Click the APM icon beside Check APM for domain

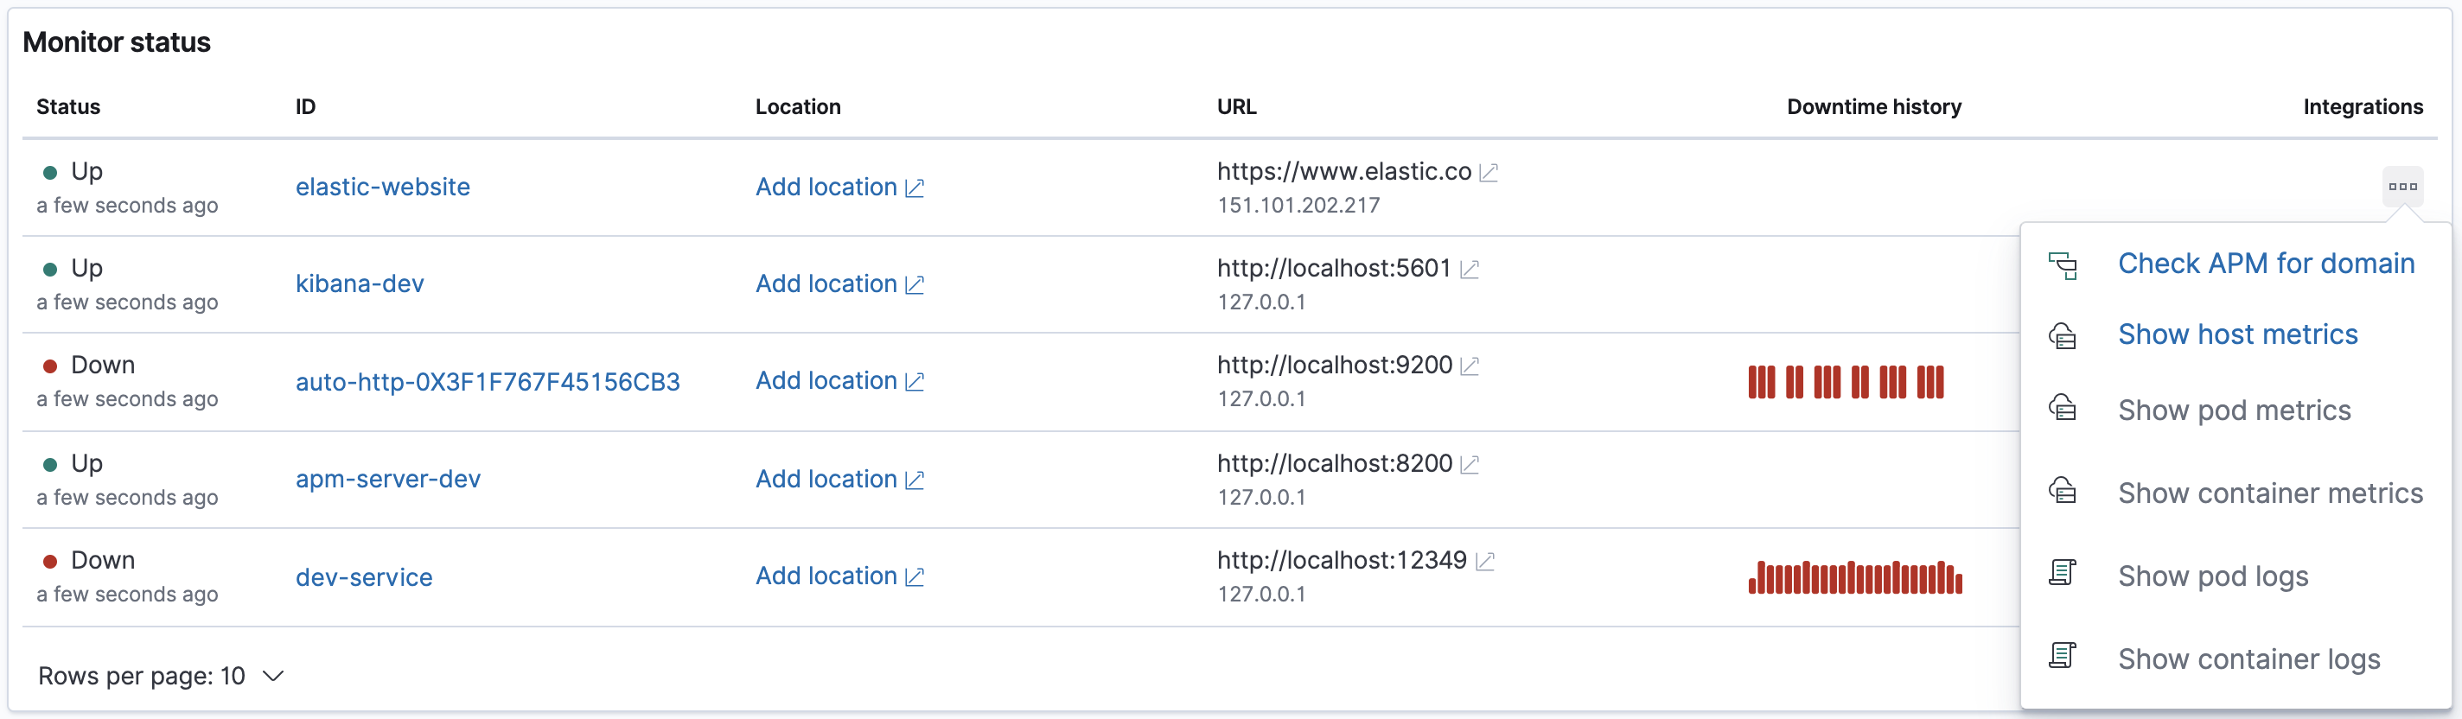(x=2064, y=267)
